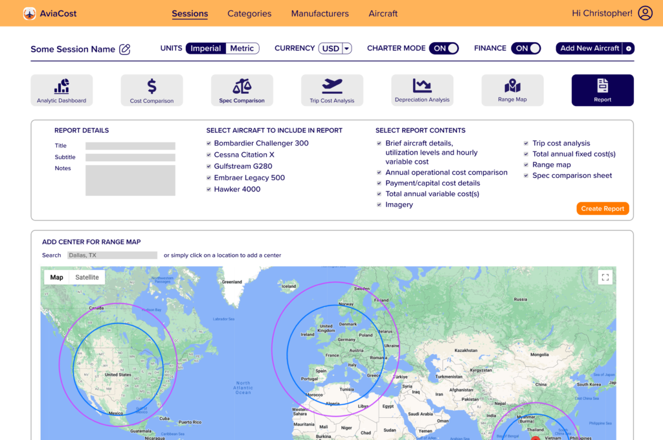
Task: Uncheck the Cessna Citation X checkbox
Action: [208, 155]
